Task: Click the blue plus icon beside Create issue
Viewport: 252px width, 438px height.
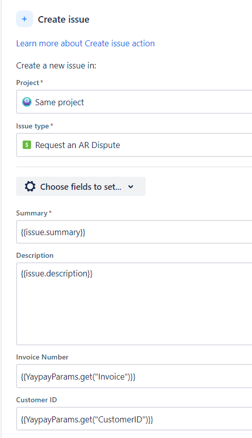Action: [x=25, y=19]
